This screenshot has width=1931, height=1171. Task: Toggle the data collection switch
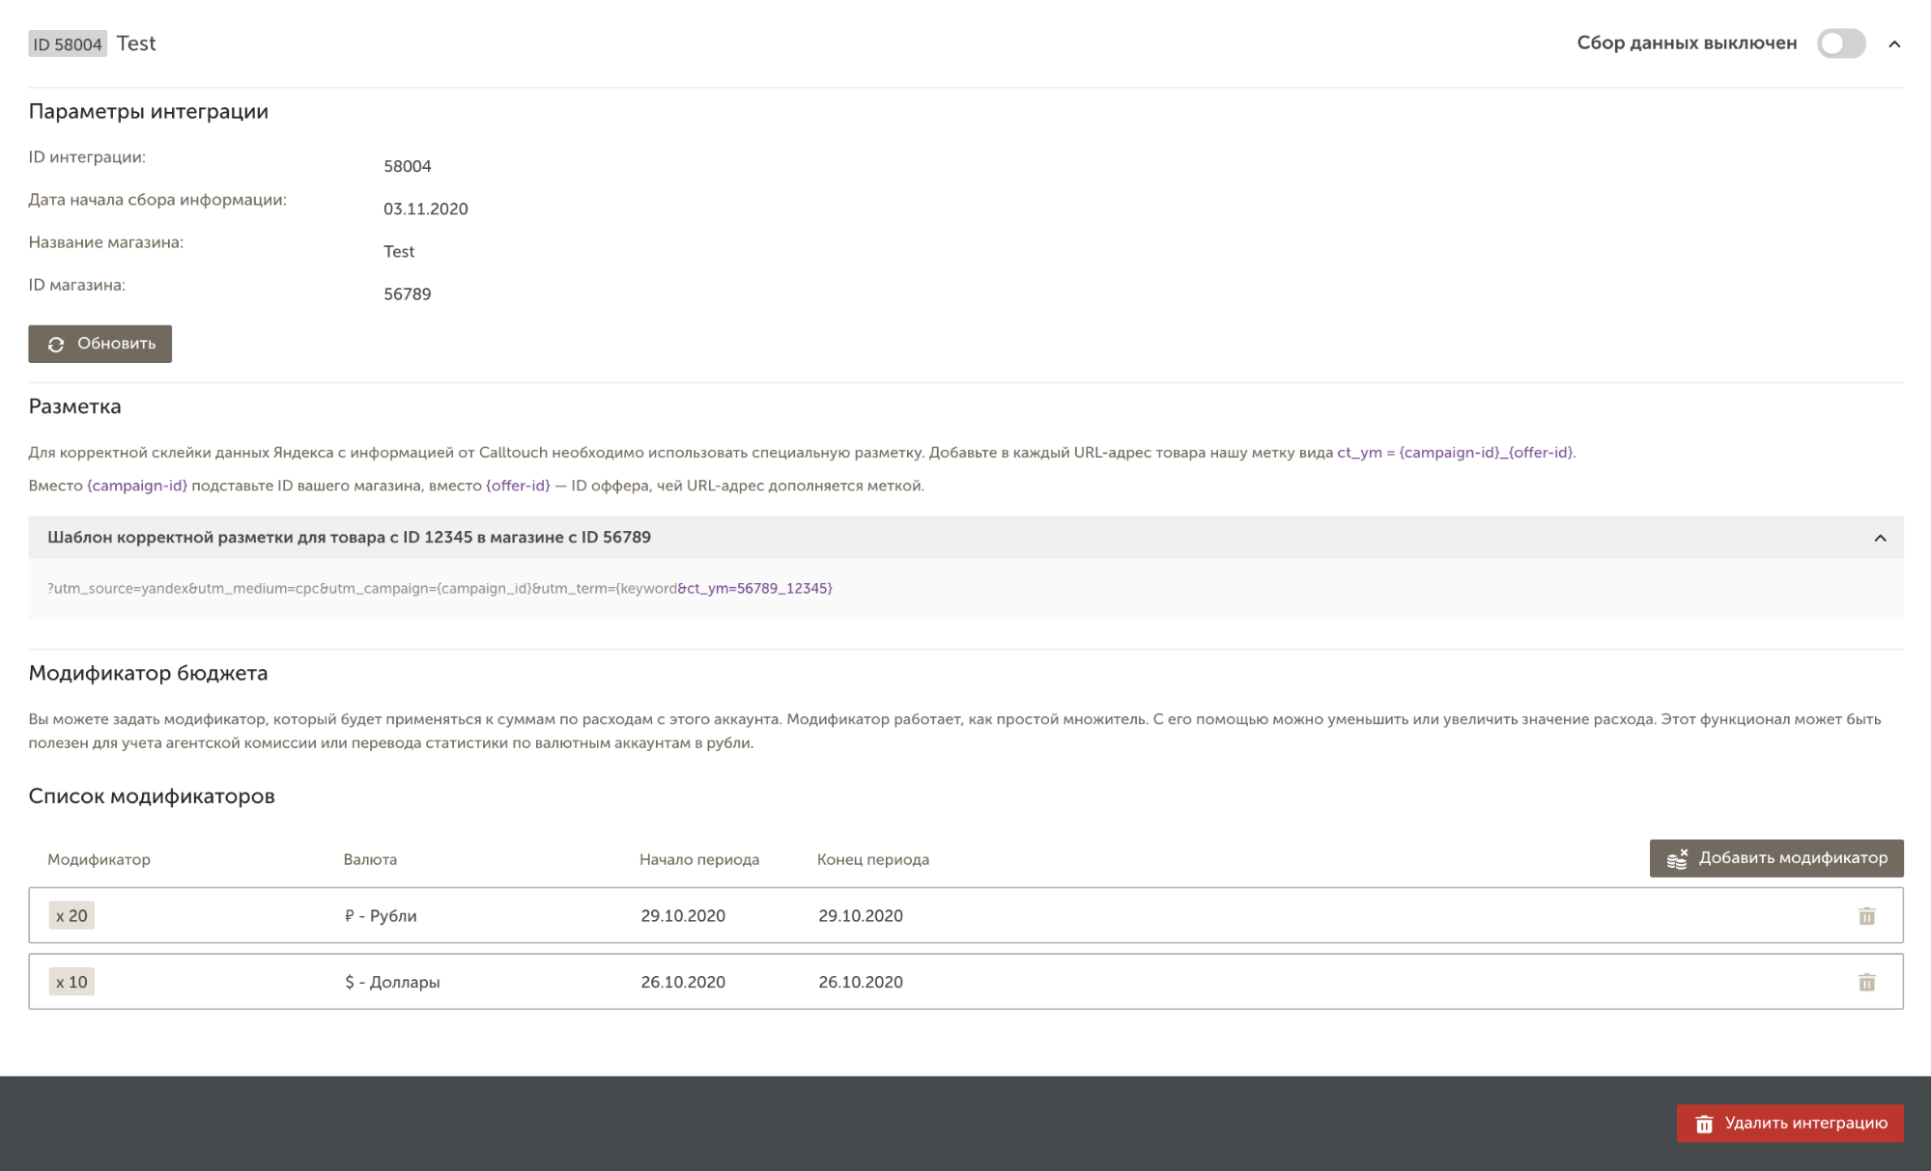[1840, 43]
